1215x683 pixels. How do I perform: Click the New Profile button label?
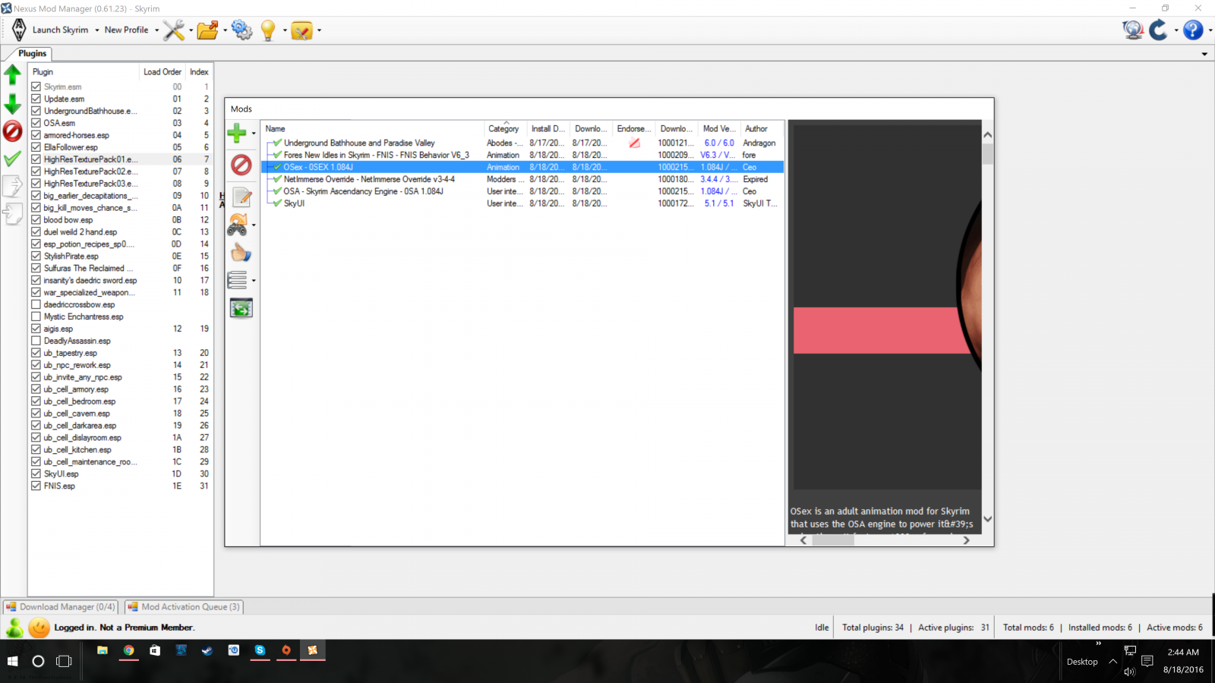click(126, 30)
